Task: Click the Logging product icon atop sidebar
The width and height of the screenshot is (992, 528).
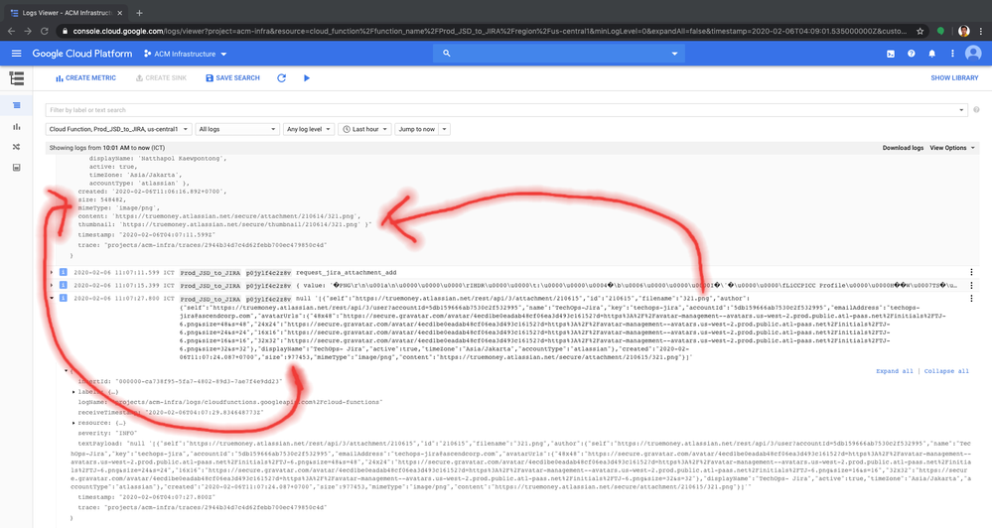Action: click(17, 77)
